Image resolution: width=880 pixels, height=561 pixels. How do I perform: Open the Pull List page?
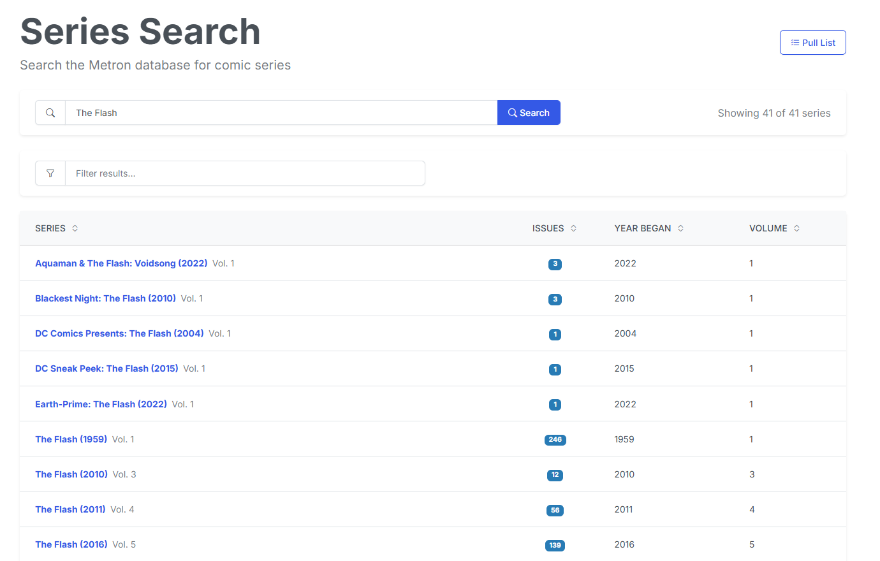812,42
